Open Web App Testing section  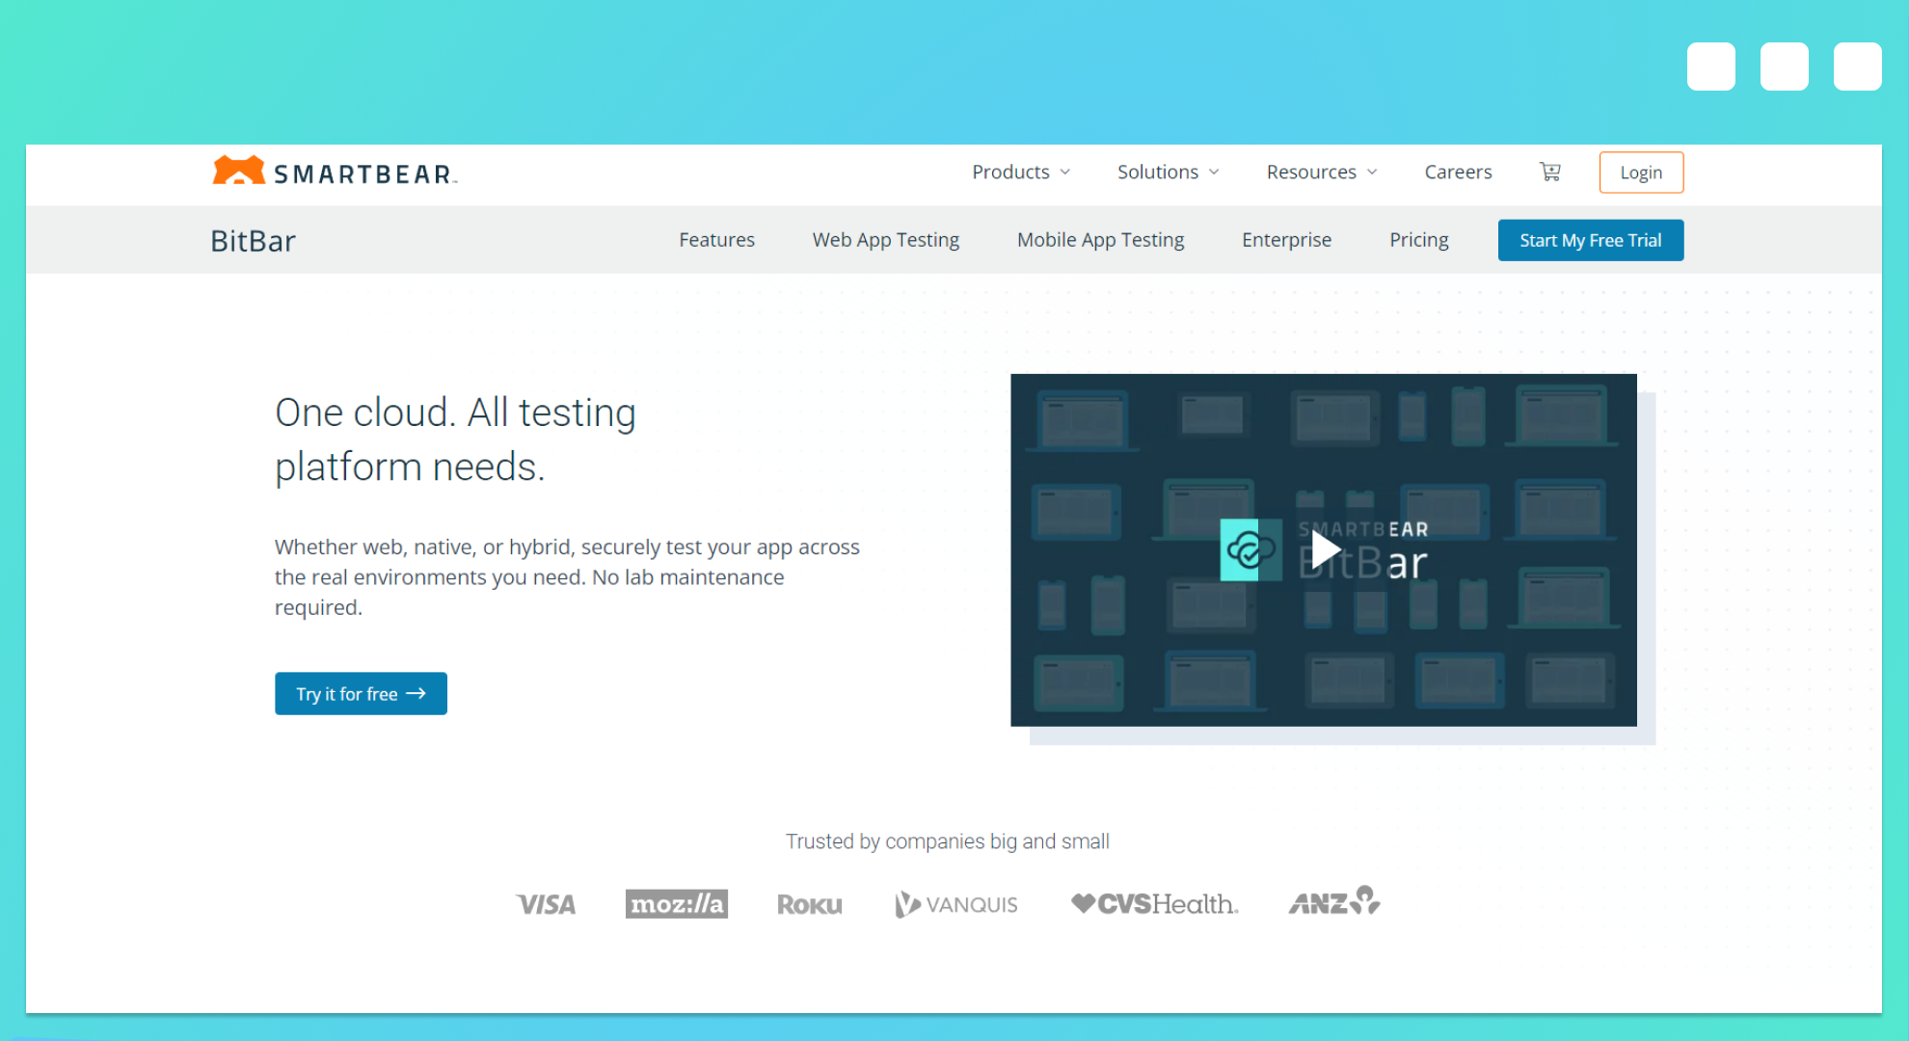pyautogui.click(x=885, y=240)
